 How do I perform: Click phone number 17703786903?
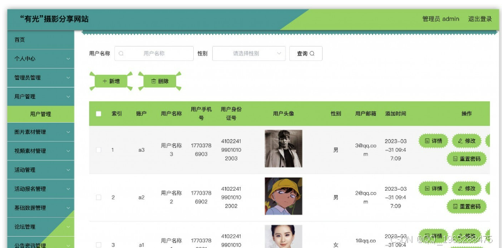(x=201, y=150)
